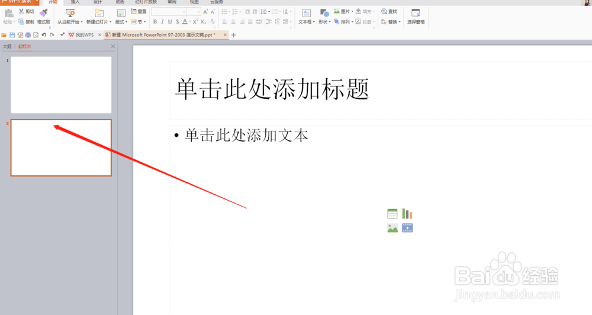Viewport: 592px width, 315px height.
Task: Select the Format Painter (格式刷) brush
Action: (44, 13)
